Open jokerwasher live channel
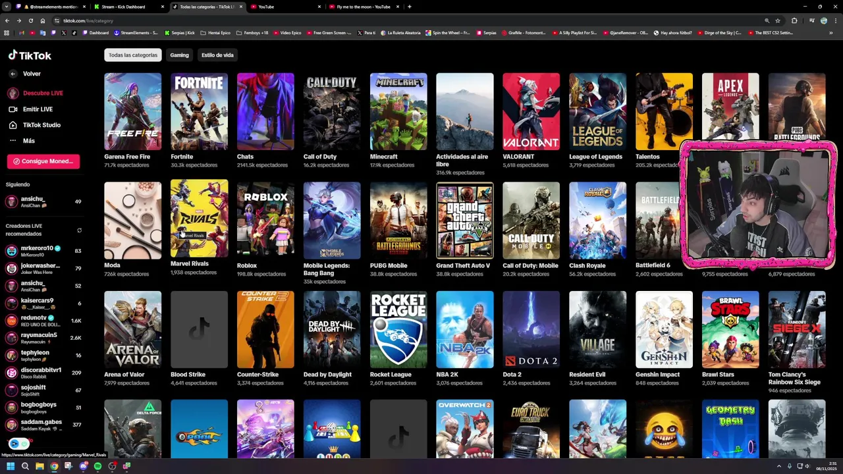Image resolution: width=843 pixels, height=474 pixels. pos(43,268)
